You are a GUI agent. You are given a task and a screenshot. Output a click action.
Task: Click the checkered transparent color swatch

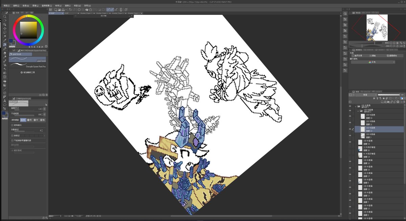point(5,119)
